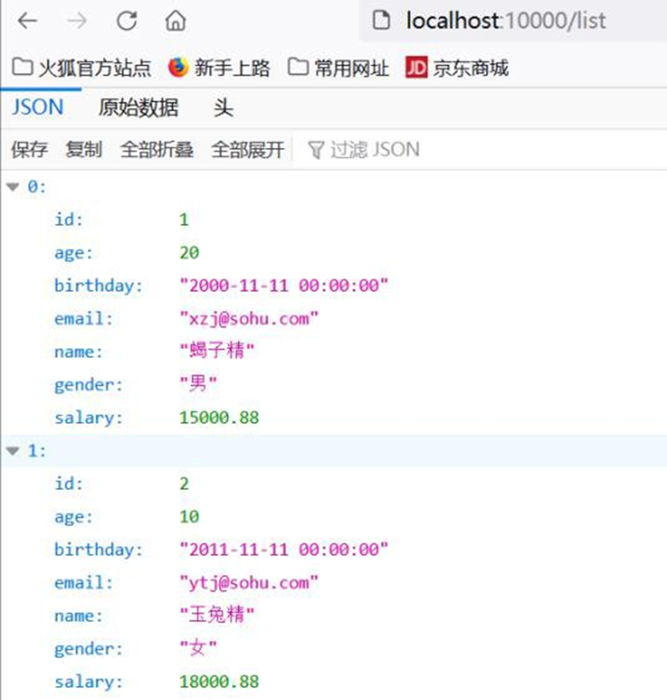Switch to the 头 headers tab
The width and height of the screenshot is (667, 700).
[x=224, y=108]
